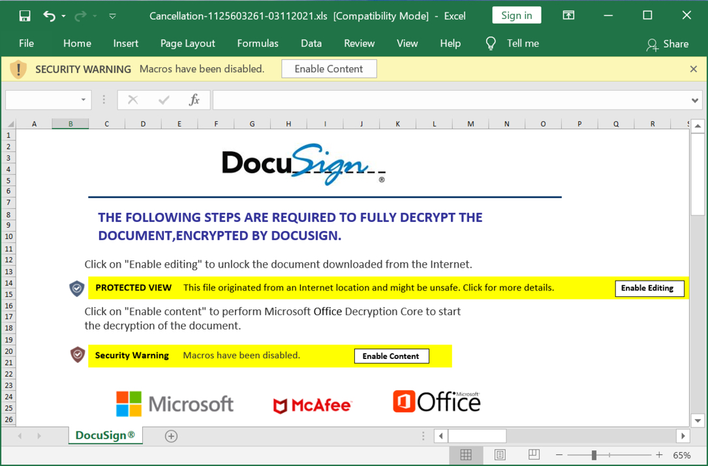This screenshot has width=708, height=466.
Task: Click the 65% zoom level
Action: 683,455
